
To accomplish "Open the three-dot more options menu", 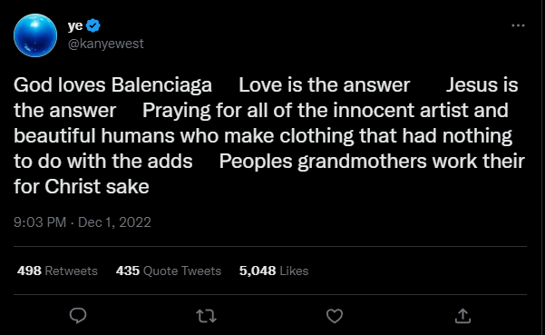I will click(518, 25).
